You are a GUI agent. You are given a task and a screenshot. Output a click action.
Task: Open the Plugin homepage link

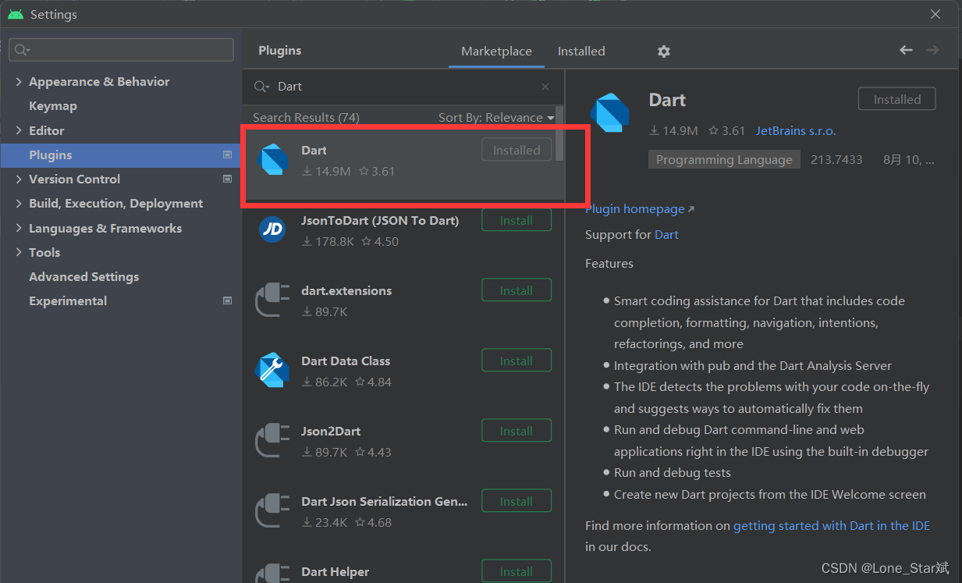click(640, 209)
